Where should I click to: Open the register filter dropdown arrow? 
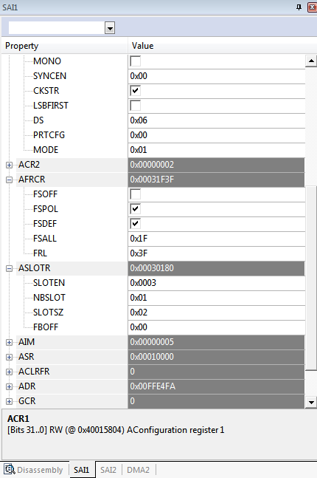(x=110, y=28)
